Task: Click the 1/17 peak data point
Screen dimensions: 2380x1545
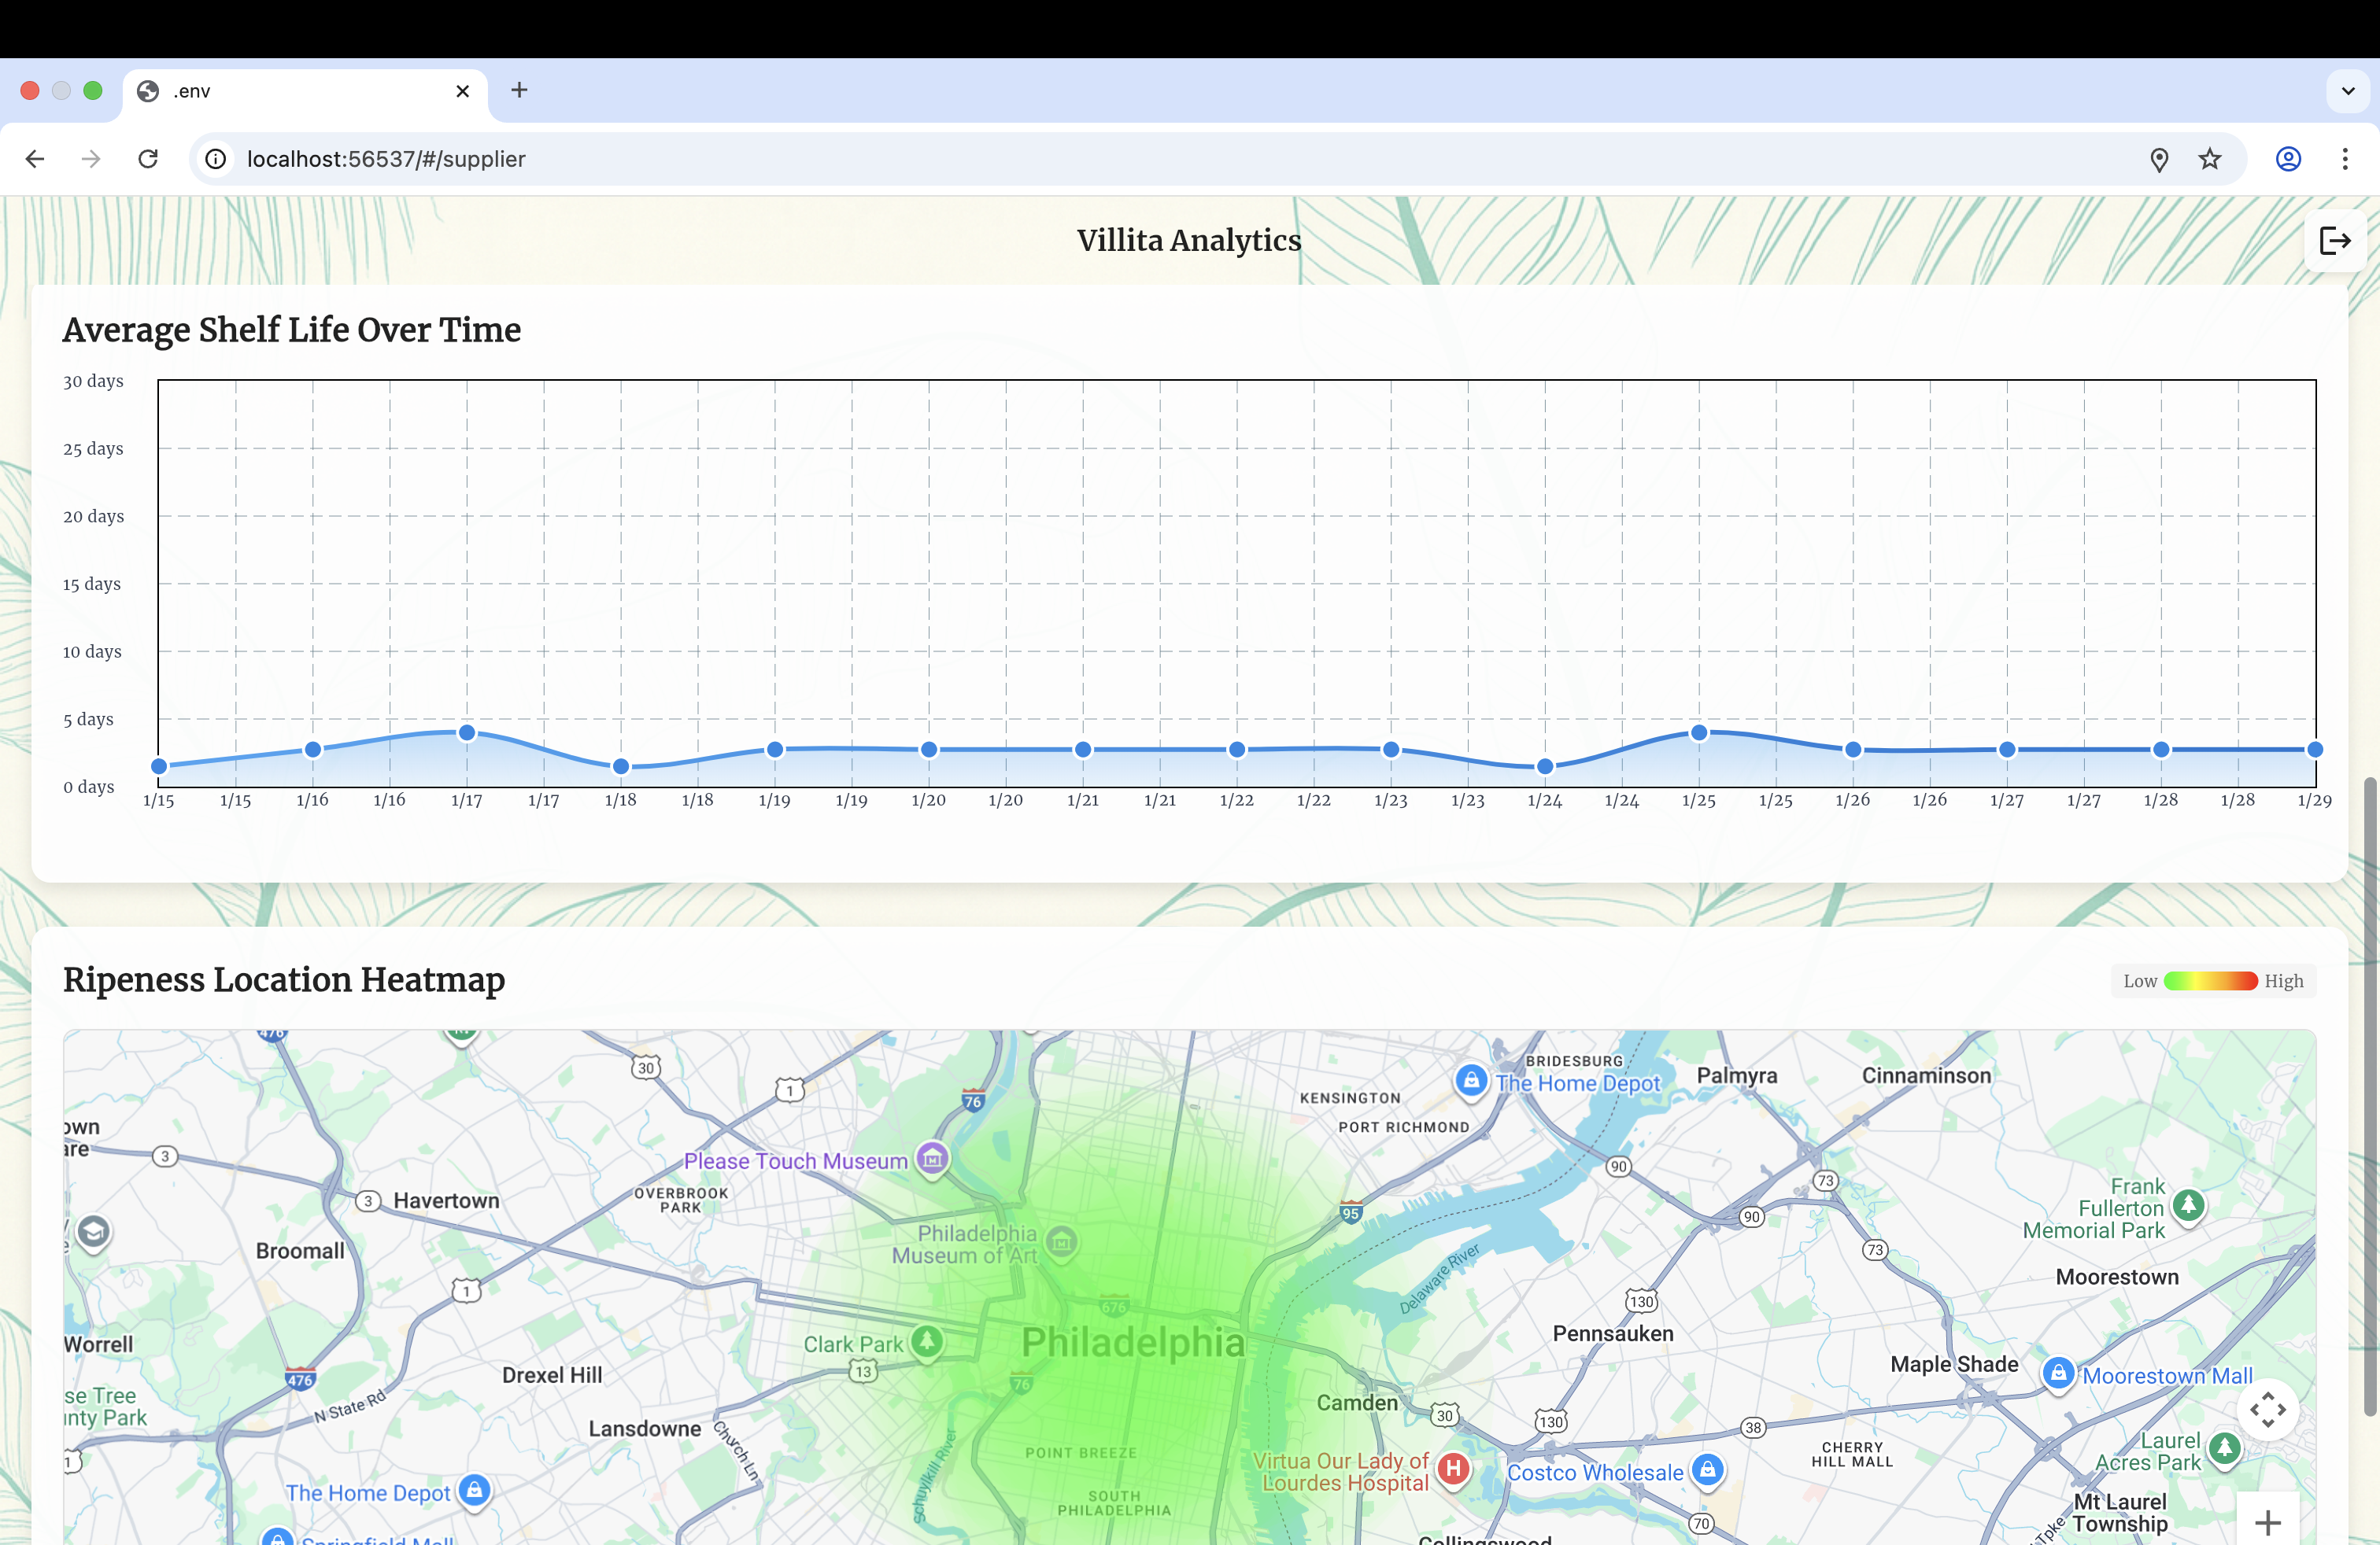Action: coord(467,732)
